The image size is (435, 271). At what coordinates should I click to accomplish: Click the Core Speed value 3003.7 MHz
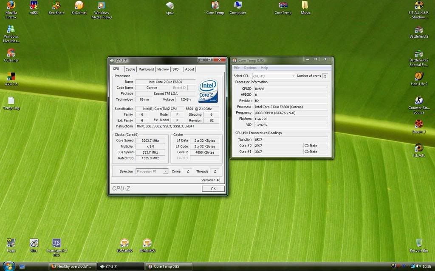point(150,141)
